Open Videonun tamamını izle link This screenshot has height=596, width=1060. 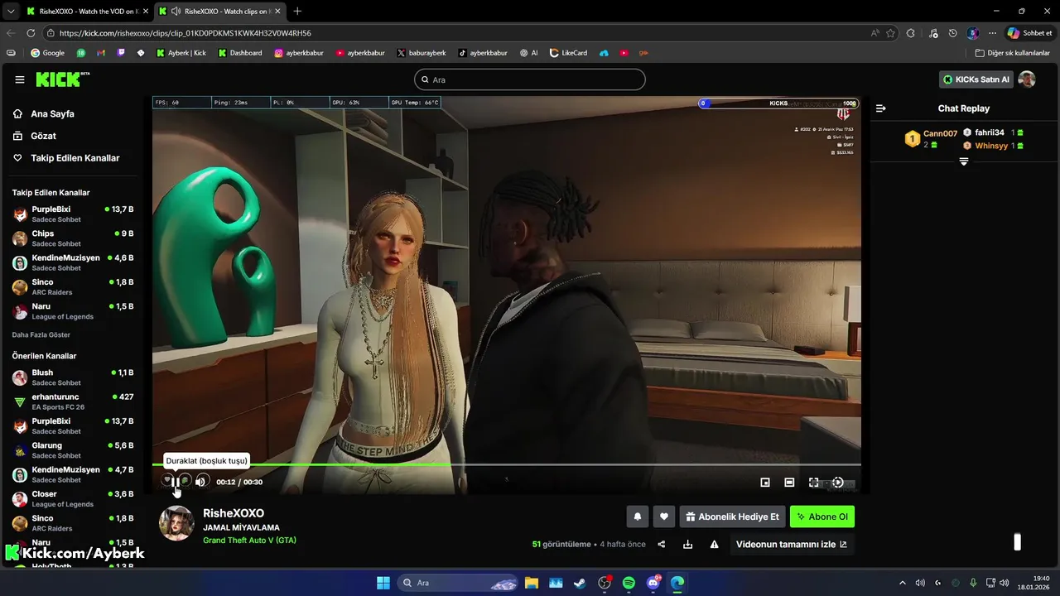791,544
